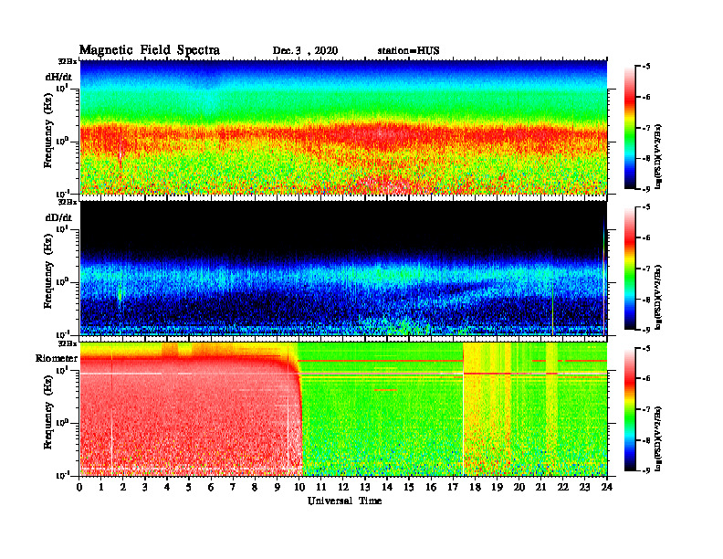Click the "16" hour tick label
Viewport: 723px width, 559px height.
(431, 487)
